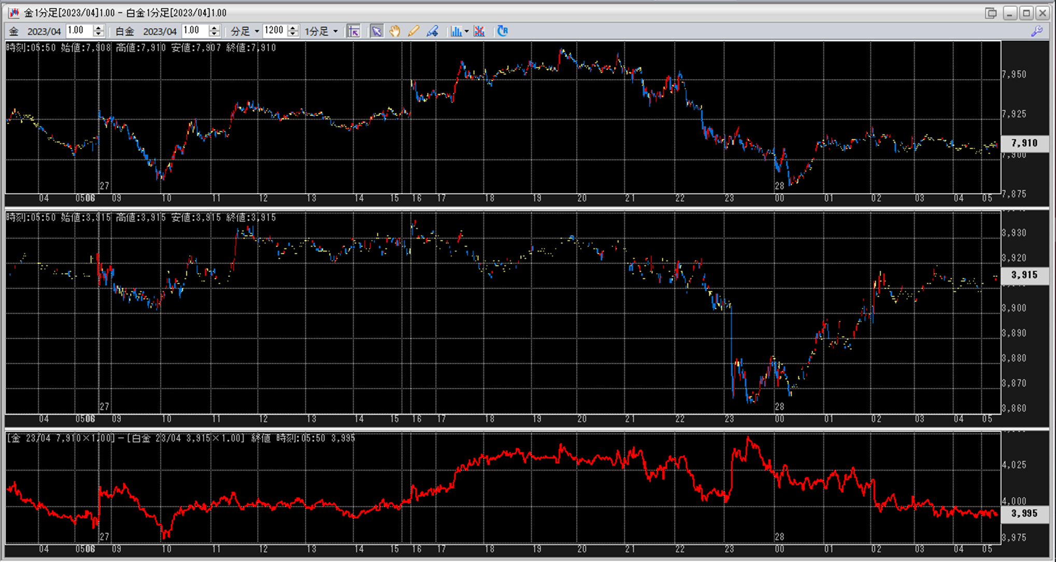The height and width of the screenshot is (562, 1056).
Task: Open wrench settings icon at top right
Action: (x=1037, y=31)
